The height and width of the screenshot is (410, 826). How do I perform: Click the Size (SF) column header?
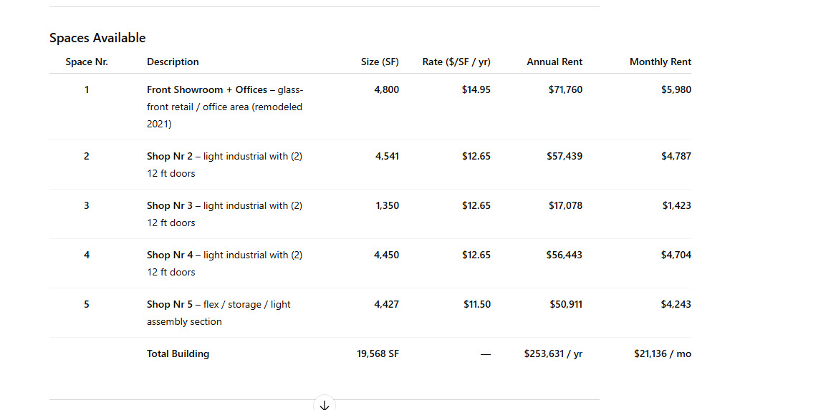(380, 62)
